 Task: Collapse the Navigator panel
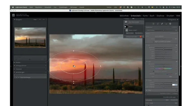(14, 19)
